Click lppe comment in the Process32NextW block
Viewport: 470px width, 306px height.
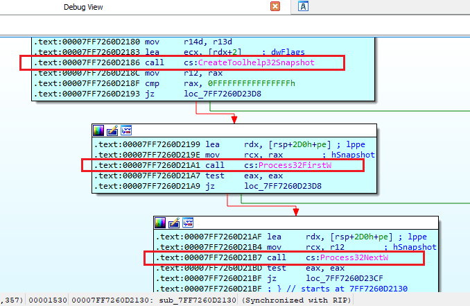[x=417, y=237]
